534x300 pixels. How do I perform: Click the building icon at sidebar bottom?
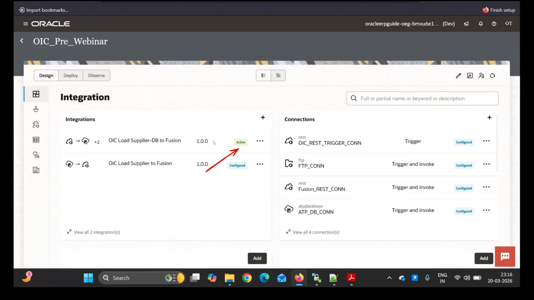coord(36,170)
